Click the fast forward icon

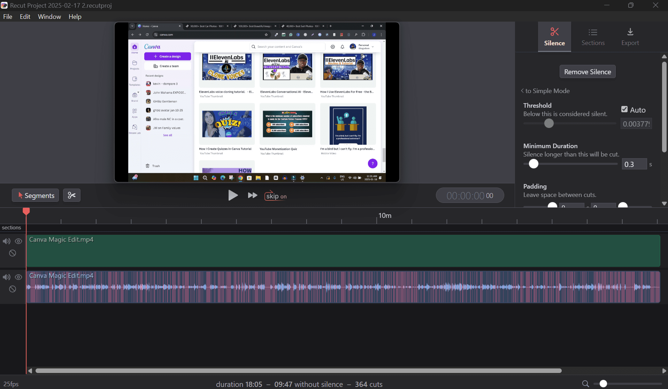(x=252, y=195)
